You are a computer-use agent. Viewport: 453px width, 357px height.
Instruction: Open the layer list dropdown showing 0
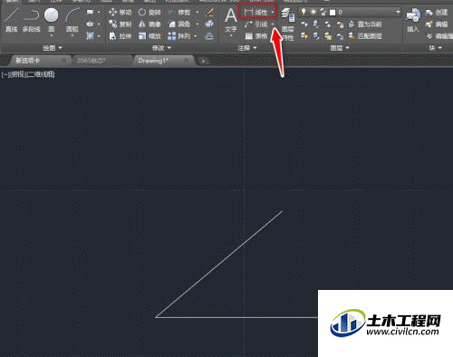tap(398, 12)
